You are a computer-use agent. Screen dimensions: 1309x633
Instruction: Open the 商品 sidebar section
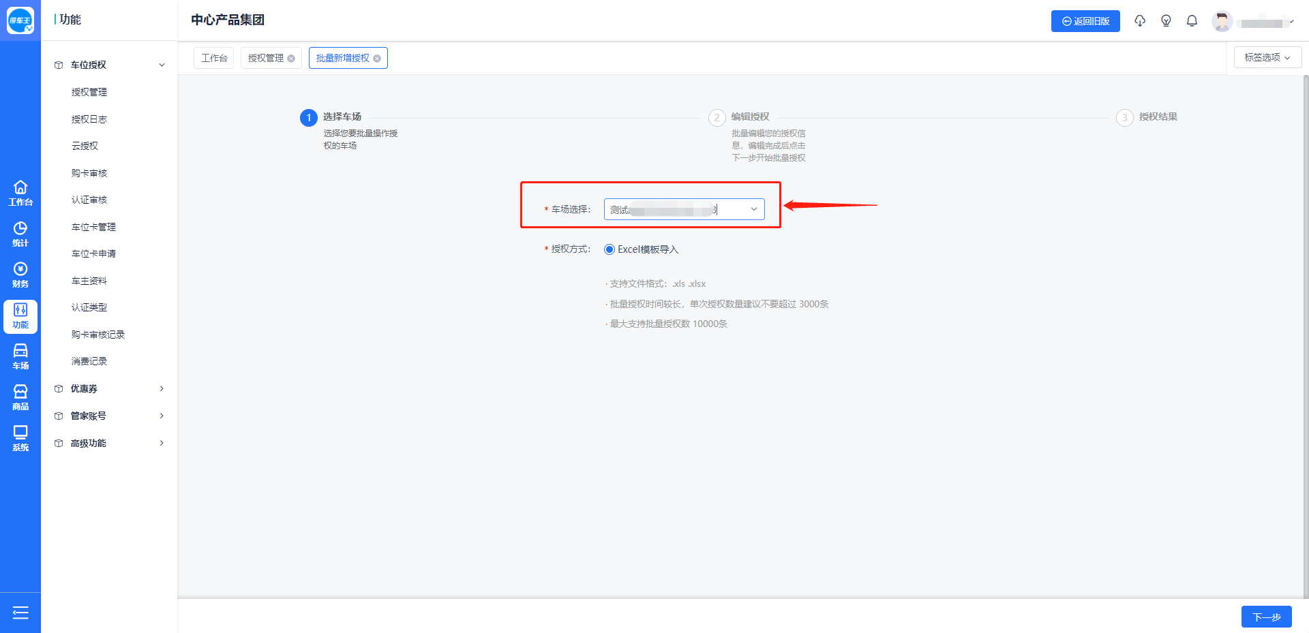point(20,397)
